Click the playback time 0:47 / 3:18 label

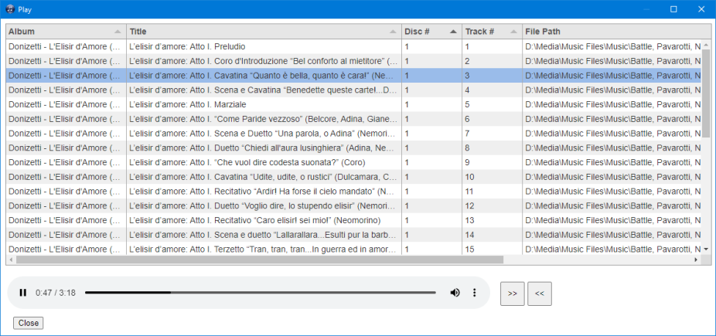click(56, 293)
